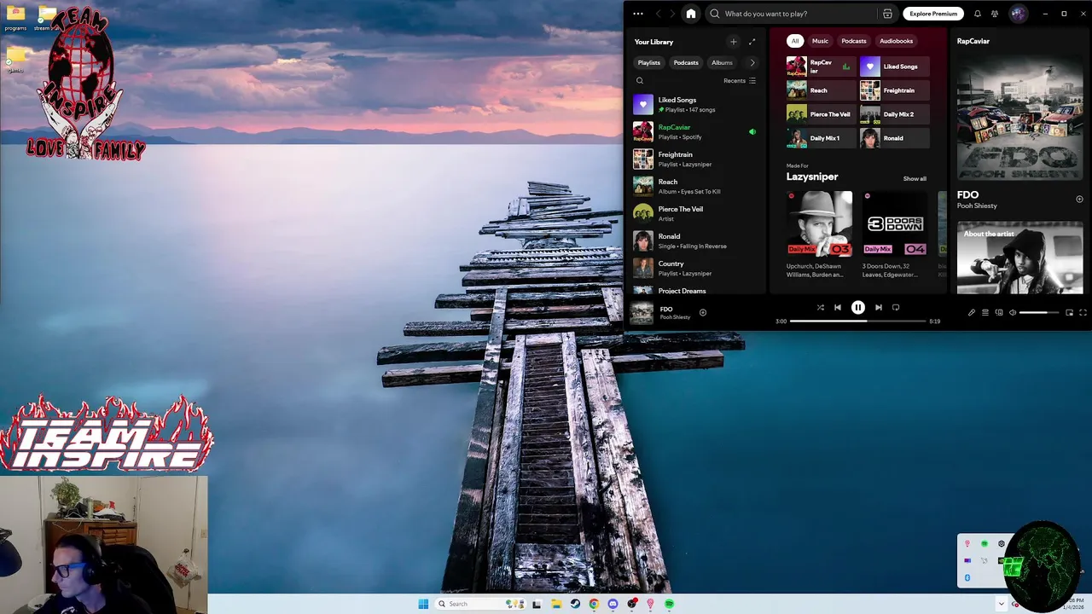Open the Country playlist
The image size is (1092, 614).
695,269
